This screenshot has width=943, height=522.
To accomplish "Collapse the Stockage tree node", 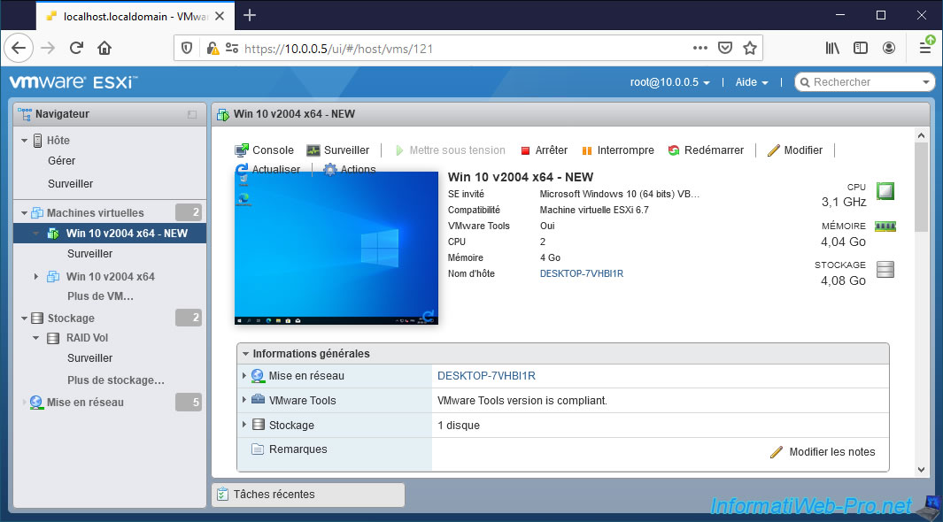I will [25, 319].
